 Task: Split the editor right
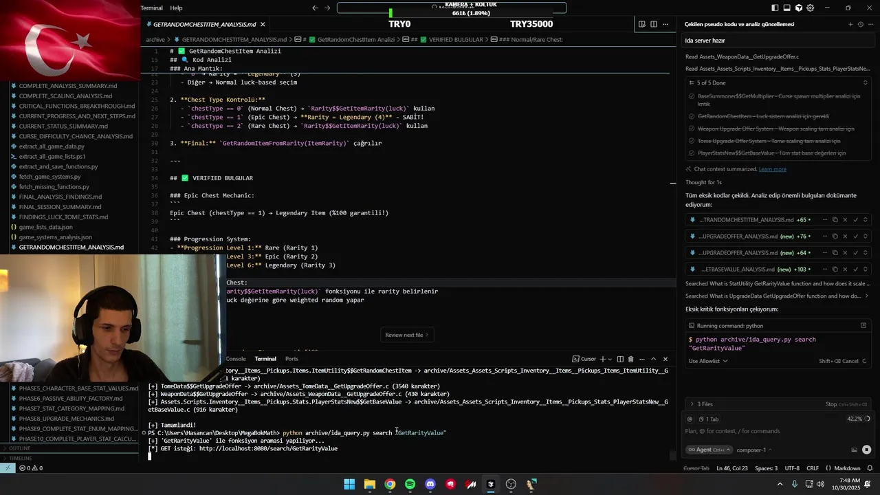(653, 24)
